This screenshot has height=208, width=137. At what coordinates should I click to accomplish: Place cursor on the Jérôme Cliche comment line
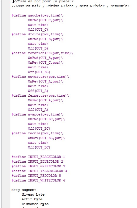click(x=70, y=6)
